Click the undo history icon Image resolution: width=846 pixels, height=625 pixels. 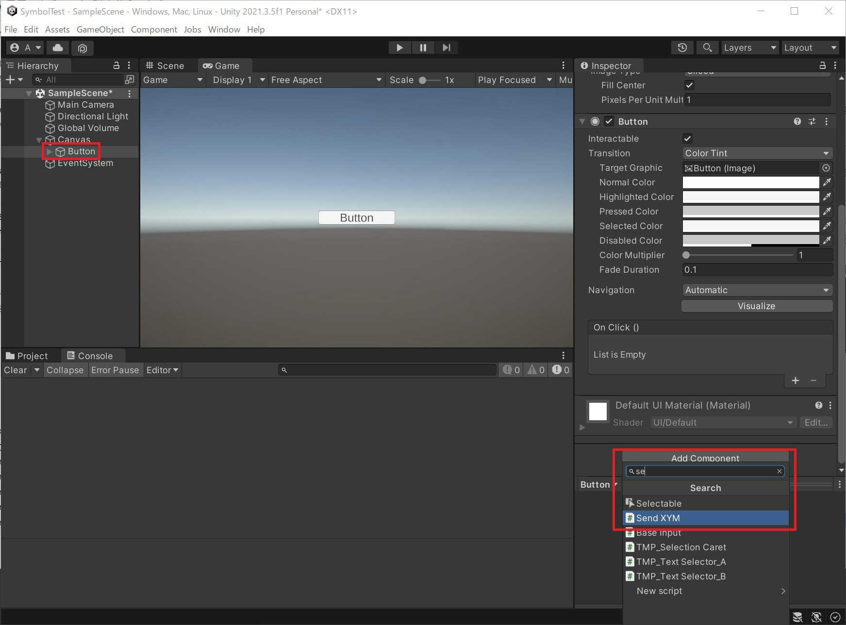[682, 48]
